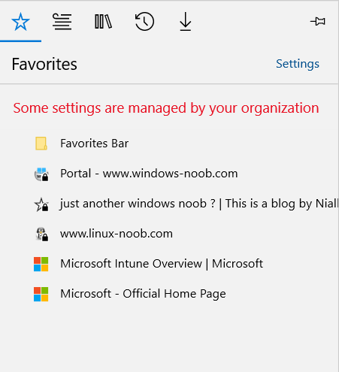This screenshot has height=372, width=339.
Task: Click the linux-noob penguin favicon
Action: point(41,234)
